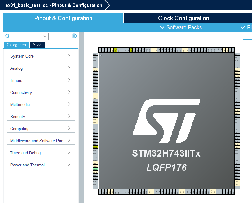Click the VSSA power pin
Image resolution: width=252 pixels, height=203 pixels.
(x=95, y=166)
